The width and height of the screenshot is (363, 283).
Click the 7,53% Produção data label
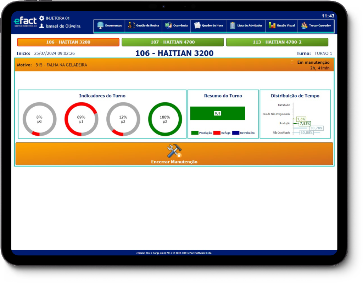(x=305, y=124)
